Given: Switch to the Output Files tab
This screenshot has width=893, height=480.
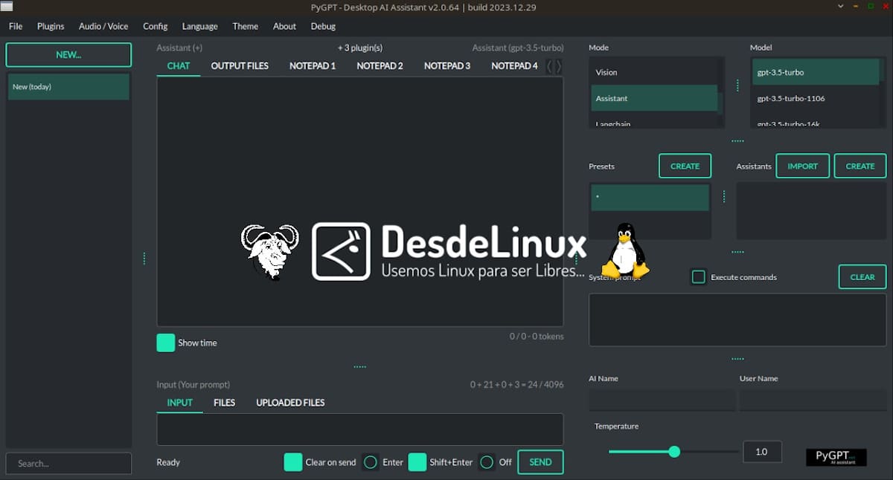Looking at the screenshot, I should pyautogui.click(x=240, y=65).
